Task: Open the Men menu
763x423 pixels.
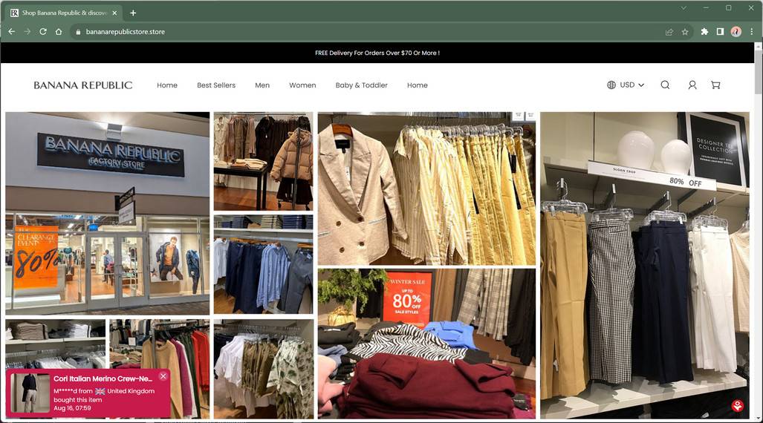Action: (262, 85)
